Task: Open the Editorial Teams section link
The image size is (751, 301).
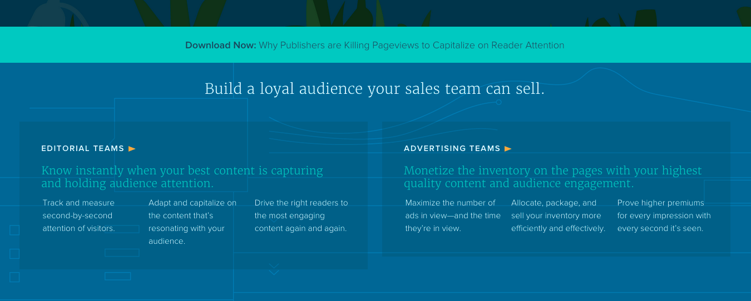Action: [83, 149]
